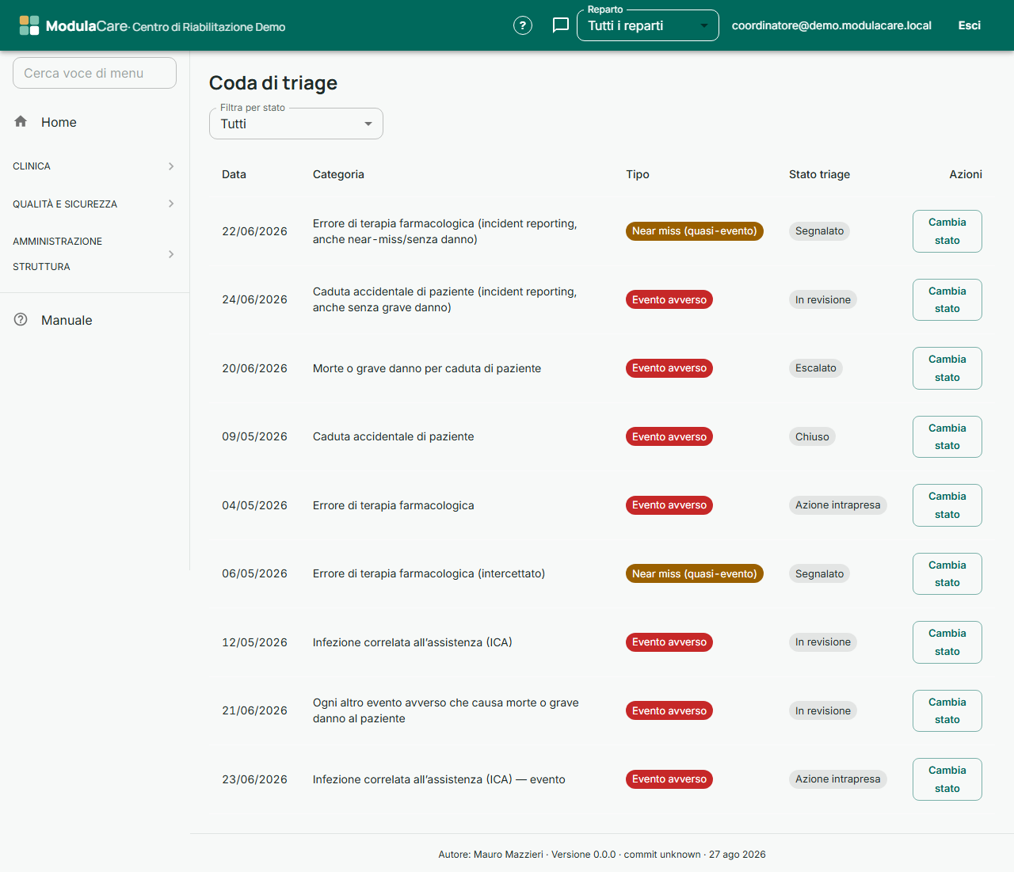Click the ModulaCare logo icon
The height and width of the screenshot is (872, 1014).
coord(29,25)
